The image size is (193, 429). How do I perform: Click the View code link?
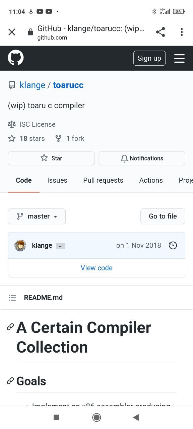pyautogui.click(x=96, y=268)
